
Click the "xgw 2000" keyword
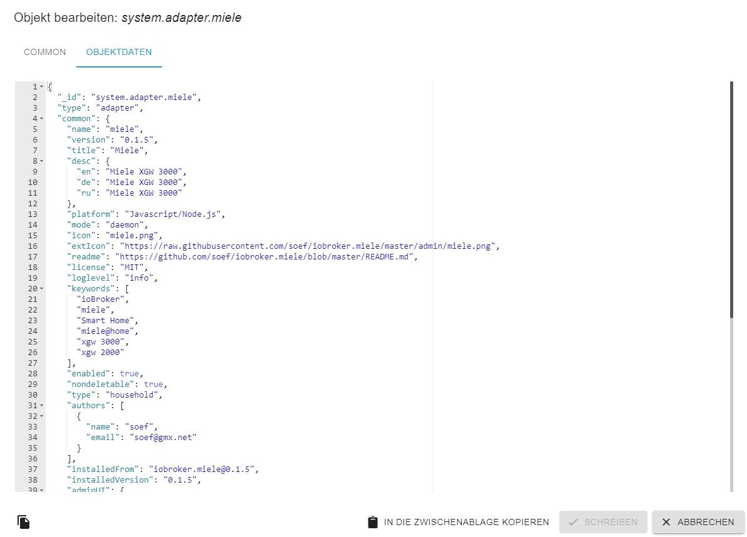(101, 353)
